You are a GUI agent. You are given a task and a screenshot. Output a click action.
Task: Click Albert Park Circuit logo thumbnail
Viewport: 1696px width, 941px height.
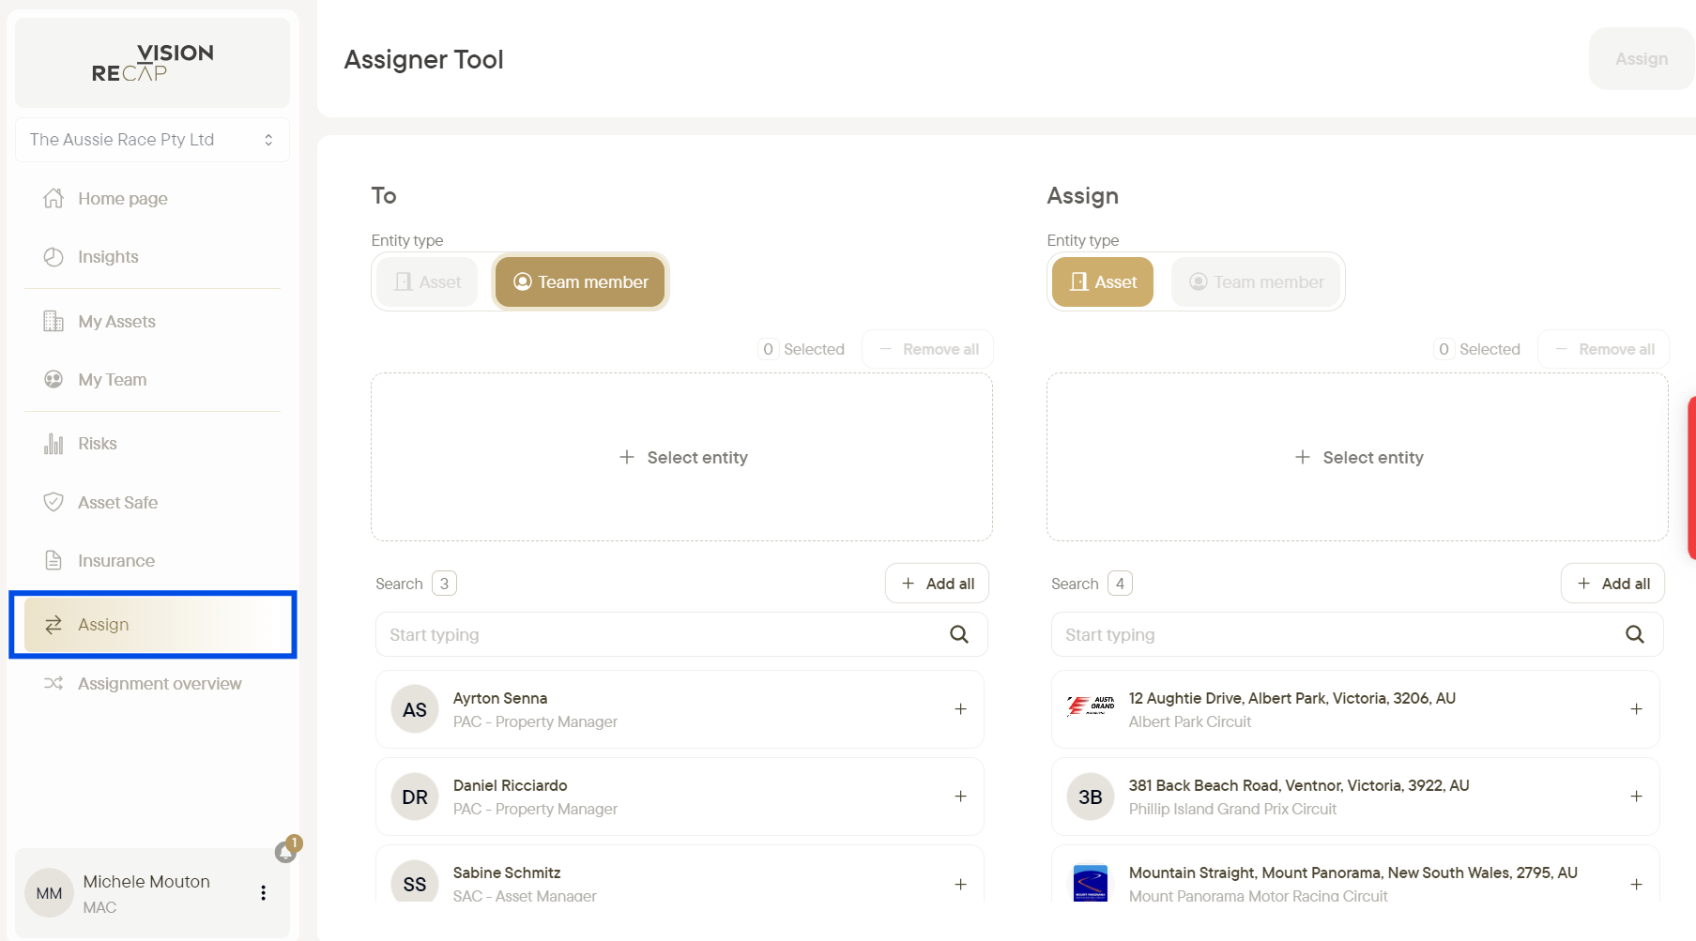coord(1091,706)
